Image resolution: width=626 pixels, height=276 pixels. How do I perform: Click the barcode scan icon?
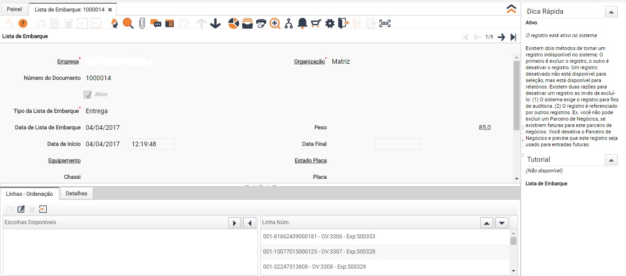click(385, 23)
